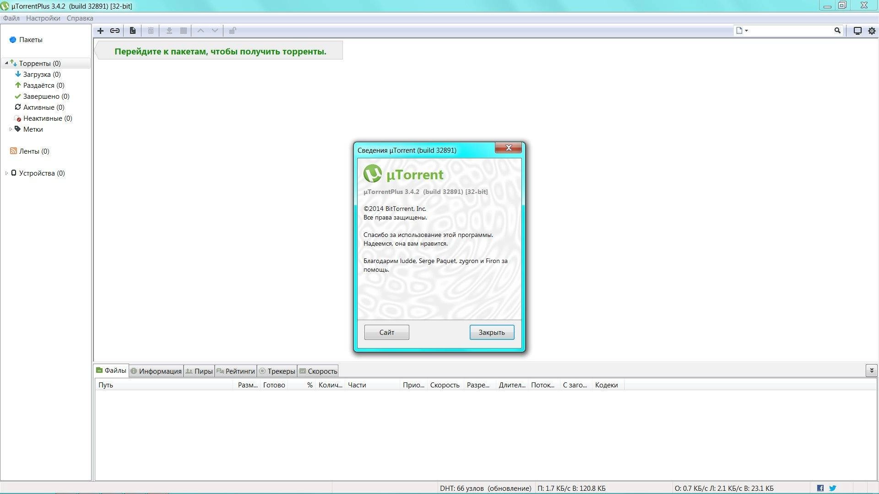Start the selected torrent
The height and width of the screenshot is (494, 879).
[x=169, y=30]
